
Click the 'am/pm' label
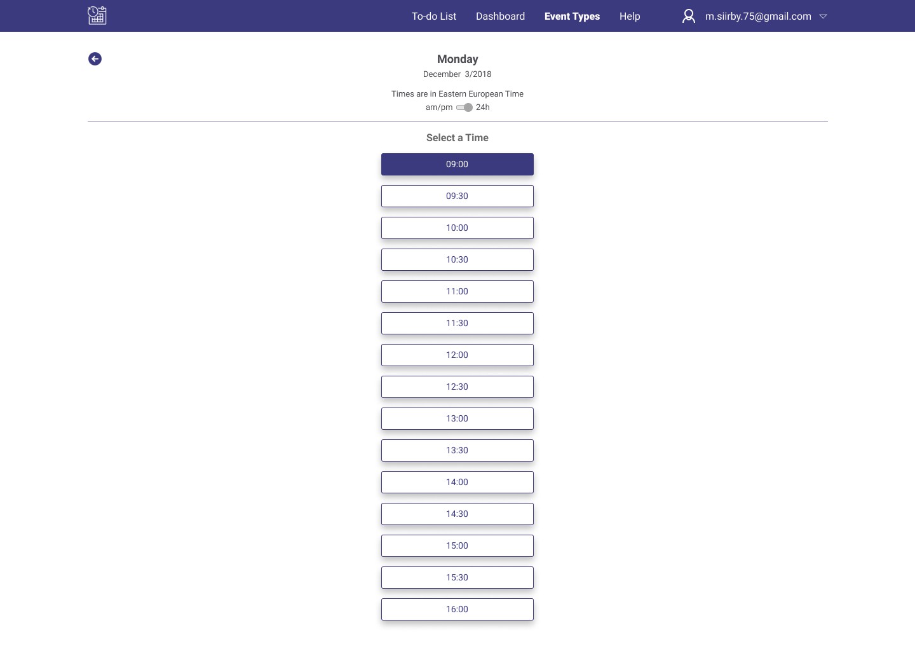(439, 107)
